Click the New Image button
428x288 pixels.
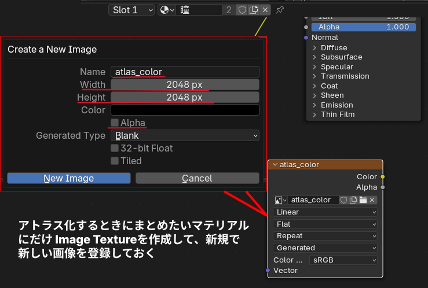69,178
